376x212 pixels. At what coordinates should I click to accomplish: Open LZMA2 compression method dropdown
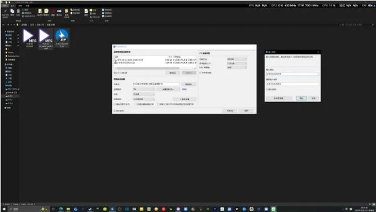pyautogui.click(x=237, y=59)
